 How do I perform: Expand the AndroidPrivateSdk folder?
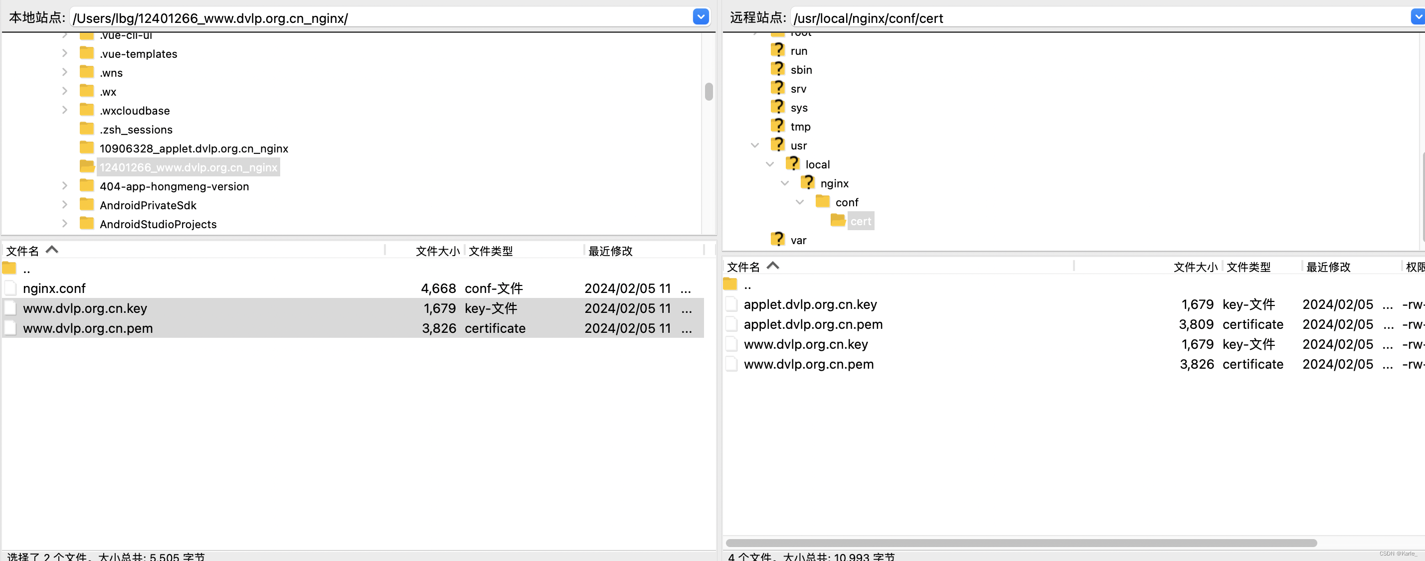(65, 204)
